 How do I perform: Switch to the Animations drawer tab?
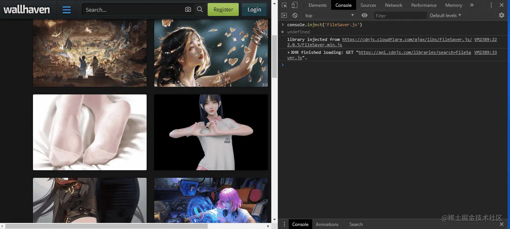point(327,224)
